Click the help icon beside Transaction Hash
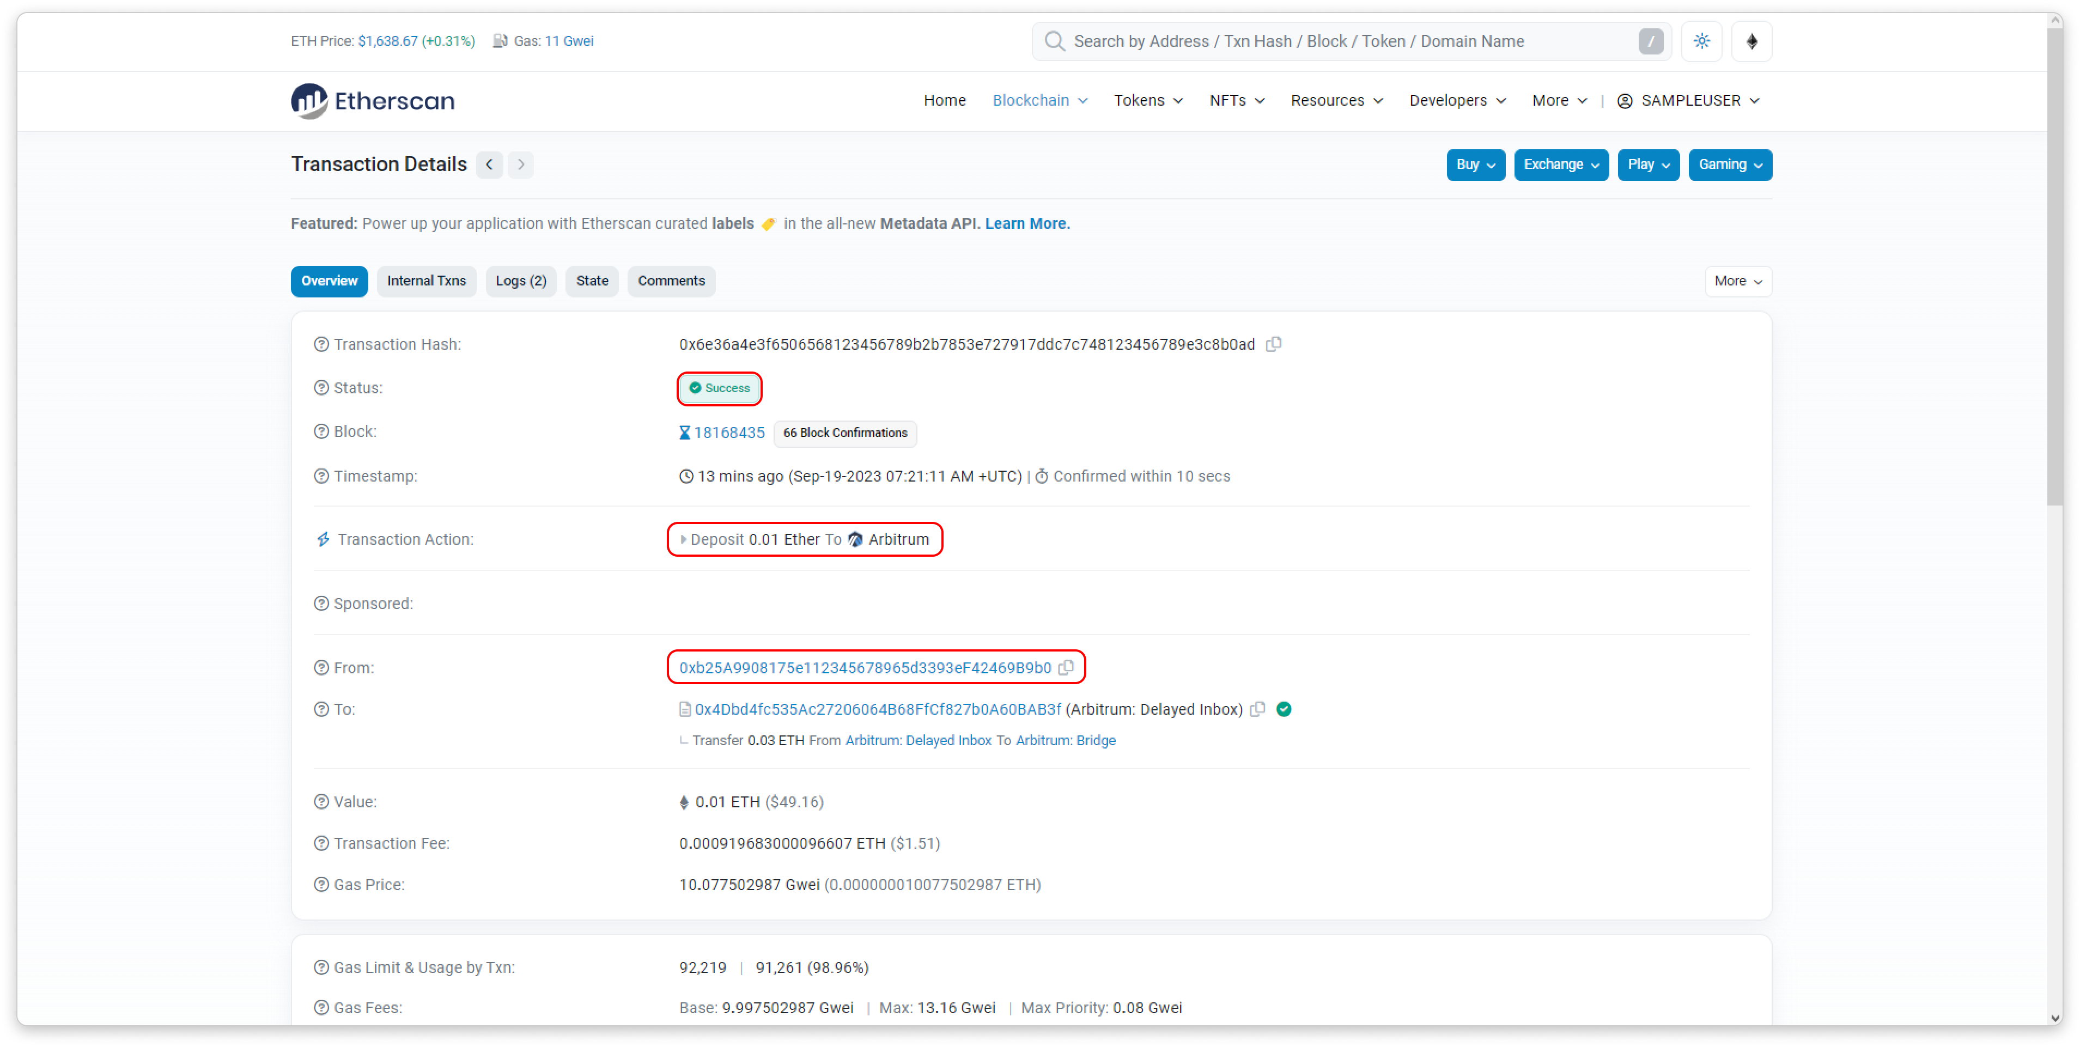The height and width of the screenshot is (1047, 2080). point(321,345)
